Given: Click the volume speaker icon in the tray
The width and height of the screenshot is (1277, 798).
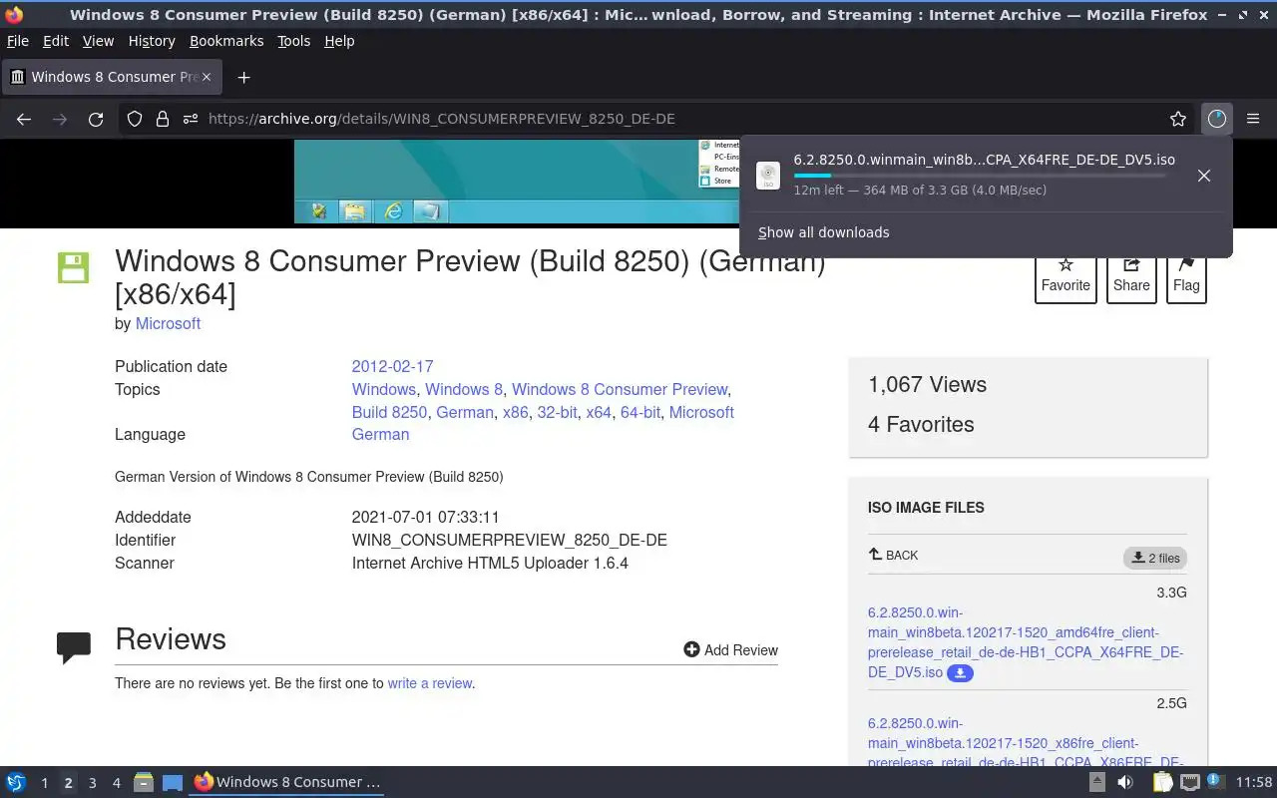Looking at the screenshot, I should click(1124, 782).
